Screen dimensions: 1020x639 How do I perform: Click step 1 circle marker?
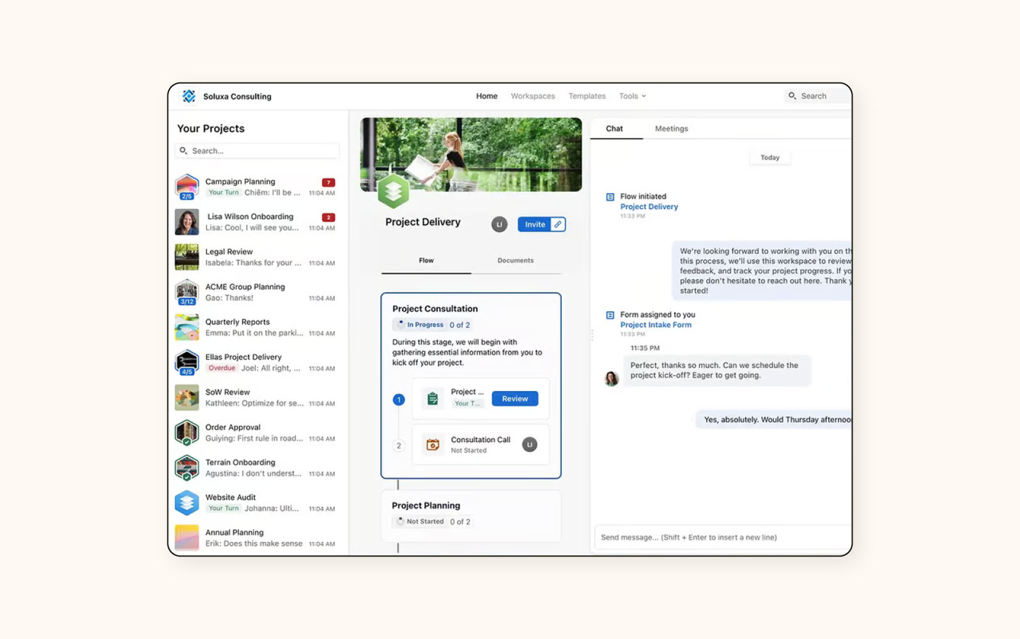tap(399, 399)
